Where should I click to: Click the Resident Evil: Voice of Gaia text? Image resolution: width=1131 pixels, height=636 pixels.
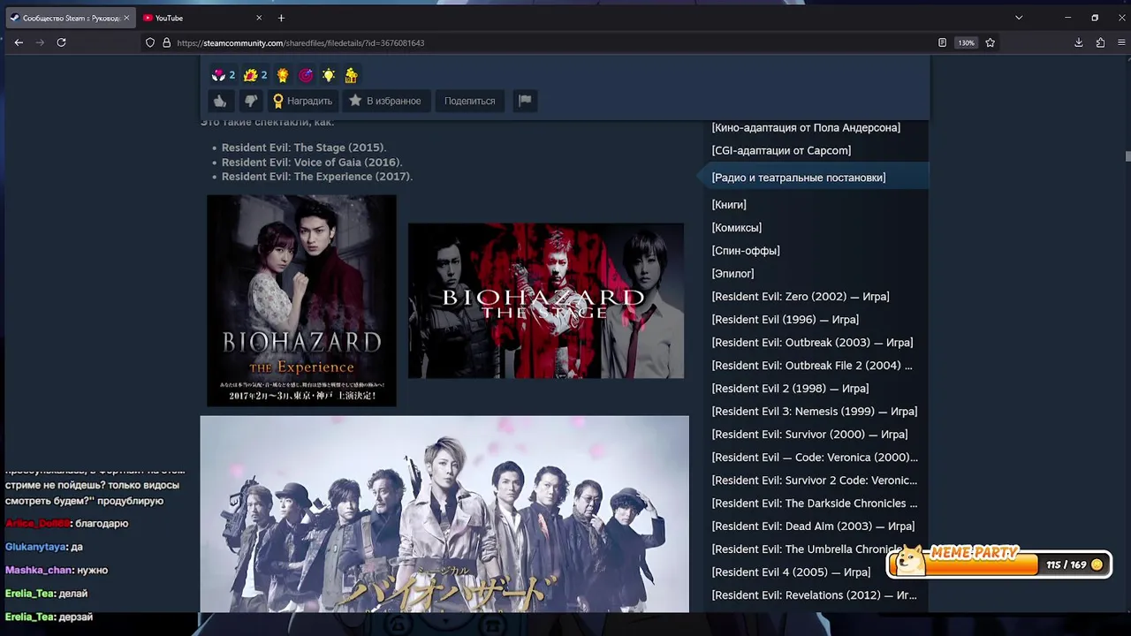[312, 162]
